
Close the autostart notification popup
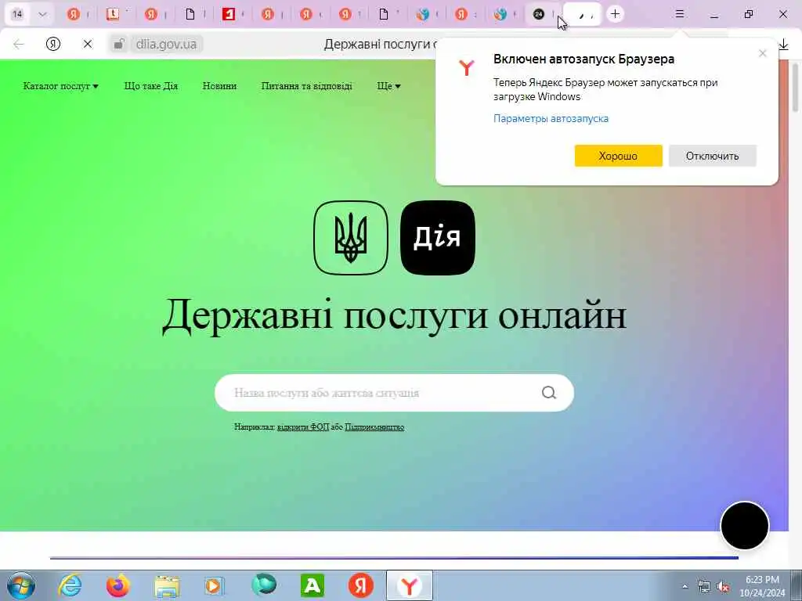(763, 53)
